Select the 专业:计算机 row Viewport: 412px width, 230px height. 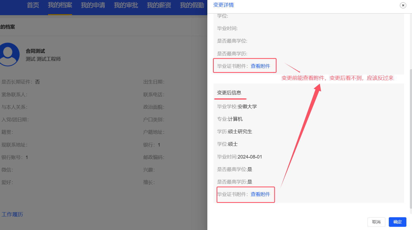tap(230, 119)
